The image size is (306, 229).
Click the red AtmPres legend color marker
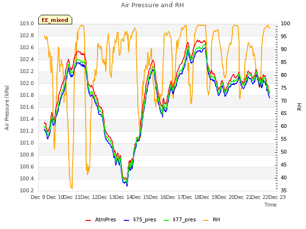click(x=88, y=220)
